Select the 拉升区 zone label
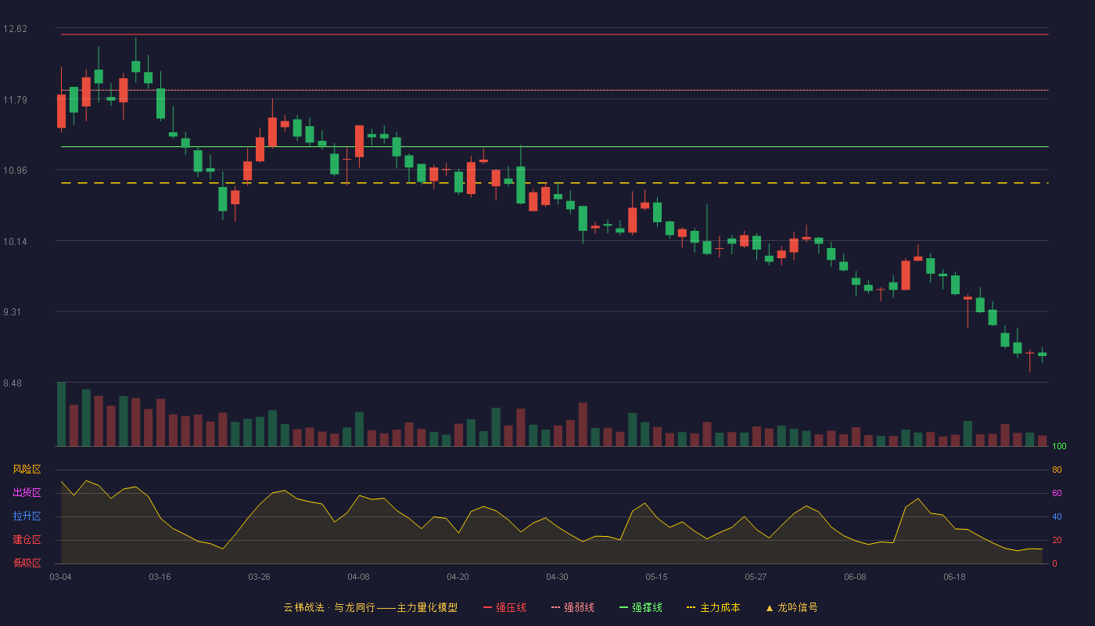The width and height of the screenshot is (1095, 626). click(x=27, y=516)
